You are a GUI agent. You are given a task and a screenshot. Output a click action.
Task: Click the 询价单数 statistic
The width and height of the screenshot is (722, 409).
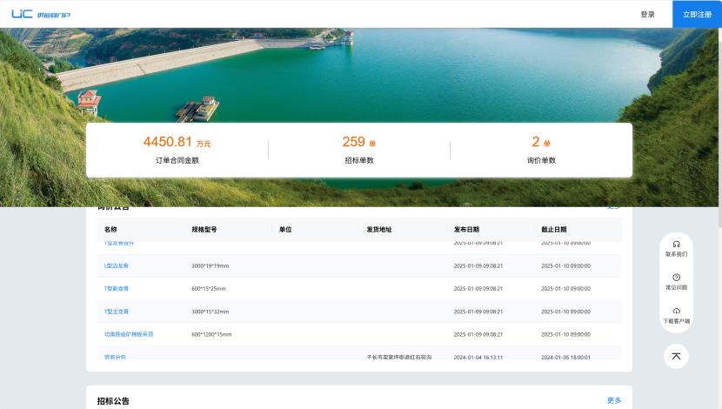pos(541,150)
